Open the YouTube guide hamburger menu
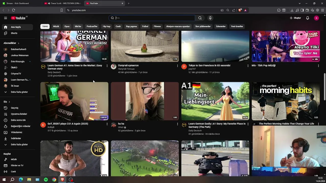Viewport: 326px width, 183px height. (x=5, y=18)
